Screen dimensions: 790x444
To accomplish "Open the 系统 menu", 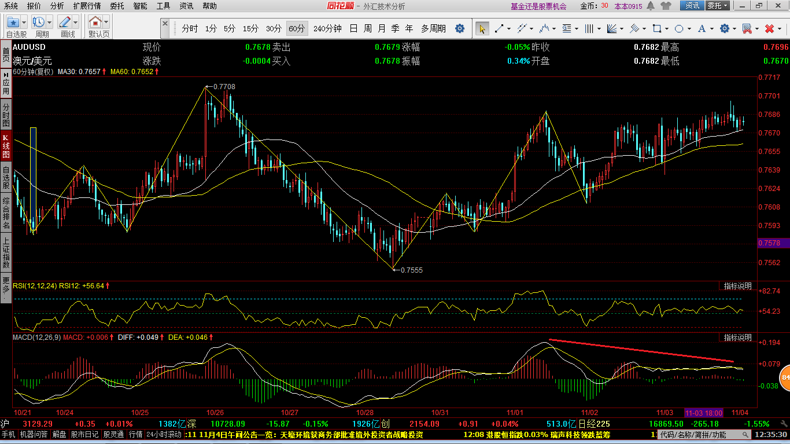I will coord(10,6).
